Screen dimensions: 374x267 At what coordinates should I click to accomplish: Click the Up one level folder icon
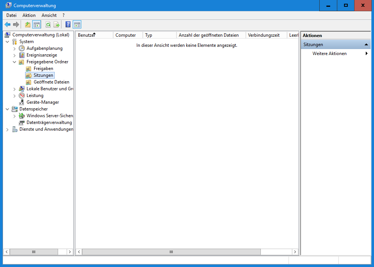pos(28,25)
